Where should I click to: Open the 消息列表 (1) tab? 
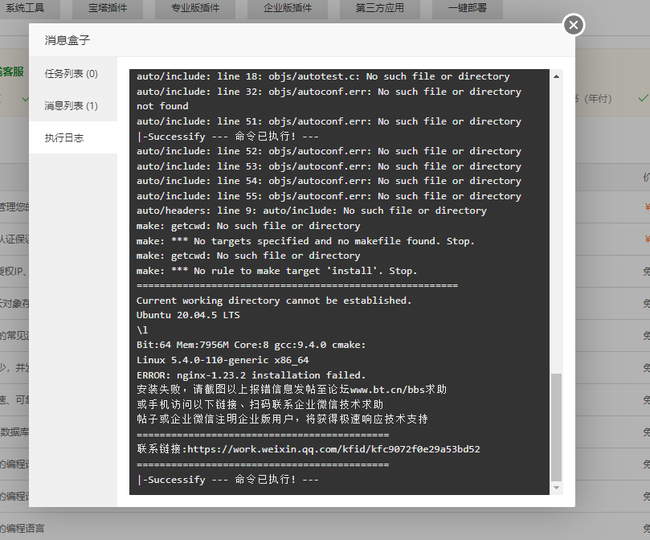click(x=73, y=106)
